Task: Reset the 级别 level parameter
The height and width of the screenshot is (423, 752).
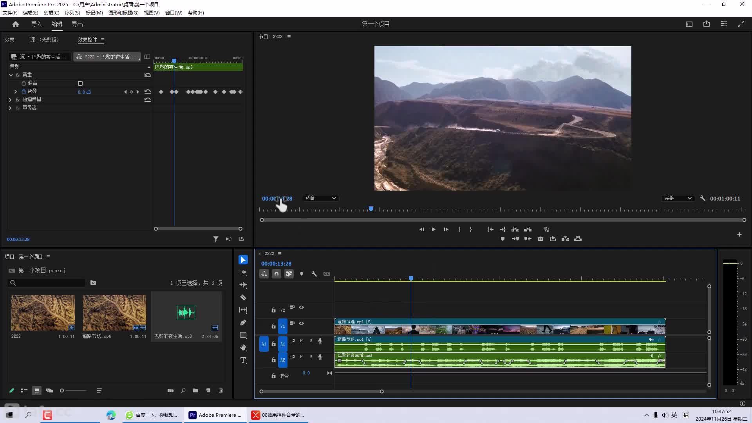Action: coord(147,92)
